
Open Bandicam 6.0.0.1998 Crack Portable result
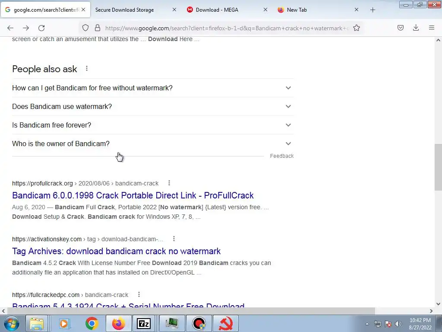133,195
